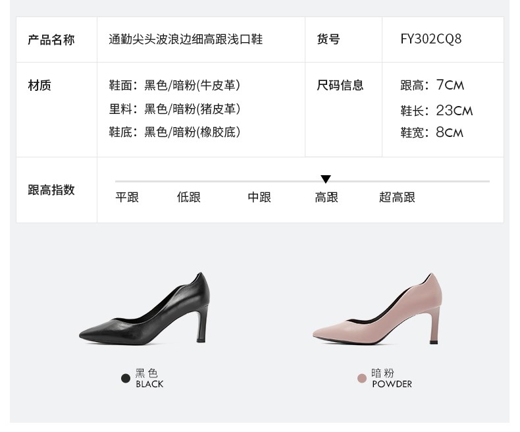The width and height of the screenshot is (520, 432).
Task: Click the 跟高指数 row header
Action: coord(51,190)
